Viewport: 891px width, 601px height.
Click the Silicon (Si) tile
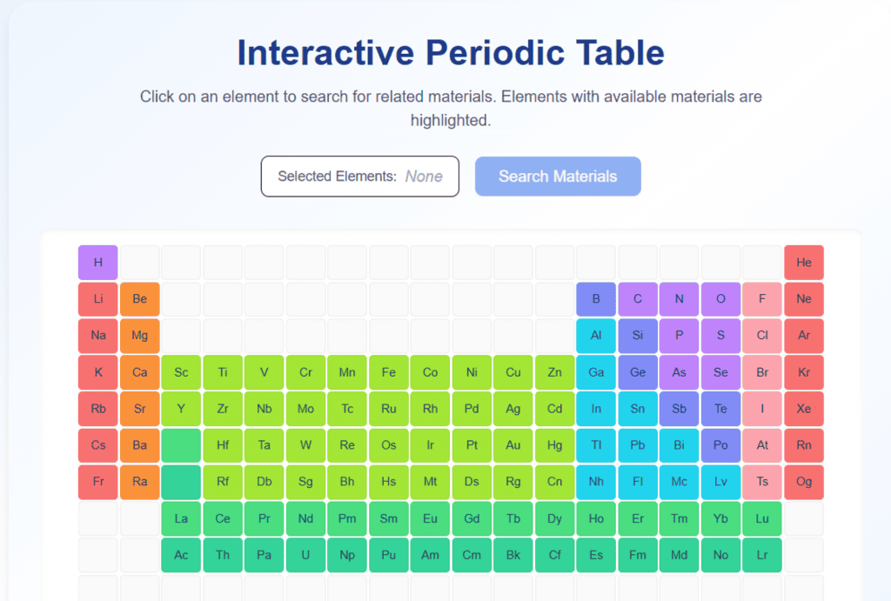click(x=638, y=335)
